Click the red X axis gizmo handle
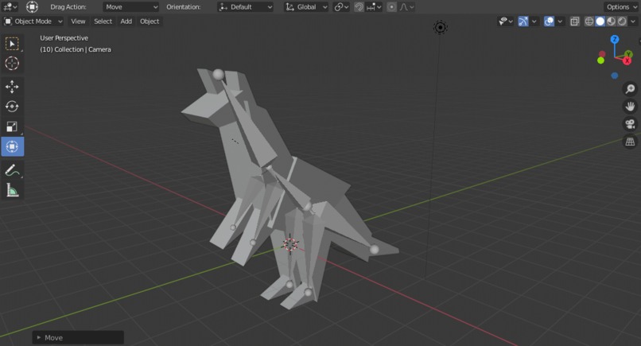The height and width of the screenshot is (346, 641). click(x=627, y=61)
